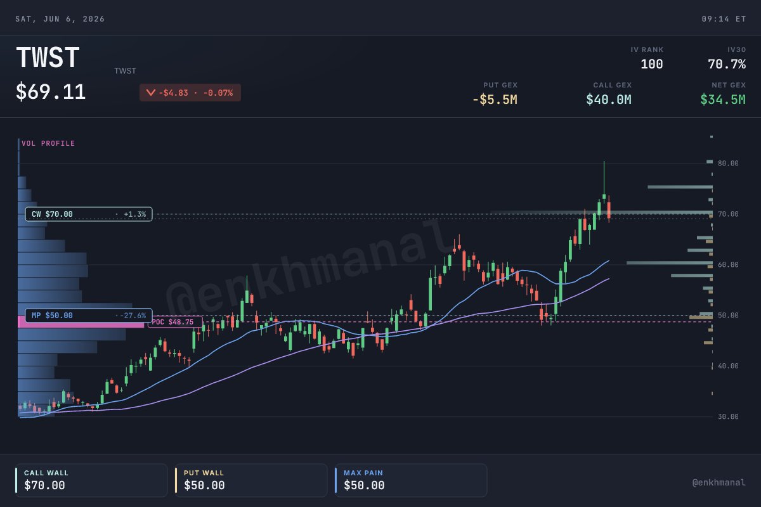This screenshot has width=761, height=507.
Task: Open the CALL WALL $70.00 card
Action: point(91,480)
